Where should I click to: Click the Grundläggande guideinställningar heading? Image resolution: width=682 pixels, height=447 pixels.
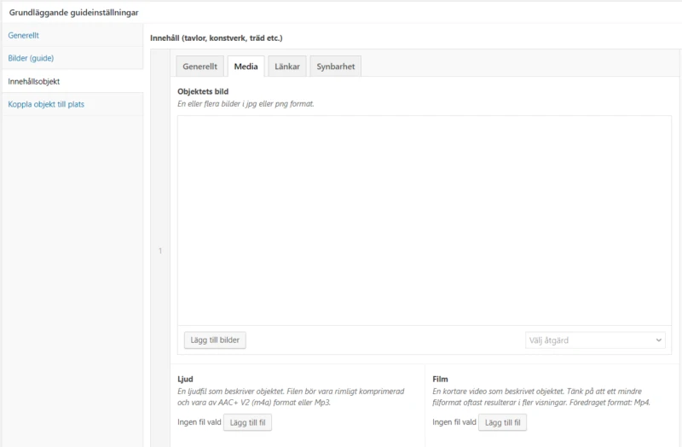pos(74,13)
